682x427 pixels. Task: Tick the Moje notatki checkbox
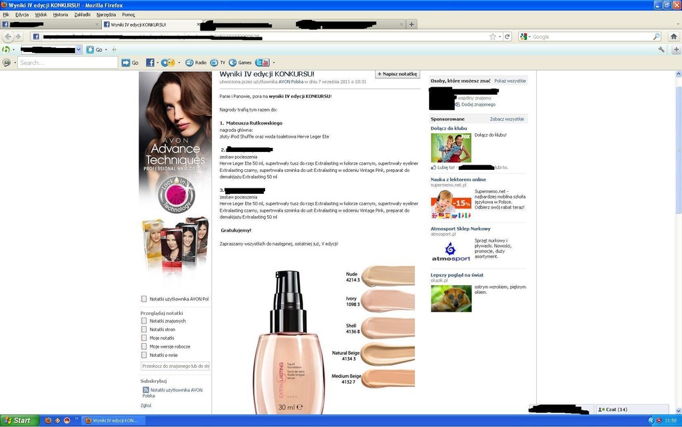click(x=144, y=338)
